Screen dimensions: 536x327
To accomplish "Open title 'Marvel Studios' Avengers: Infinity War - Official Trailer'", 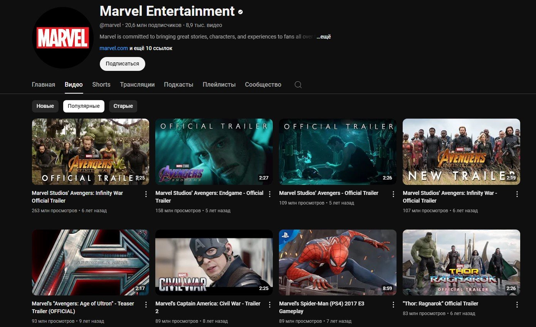I will click(450, 197).
